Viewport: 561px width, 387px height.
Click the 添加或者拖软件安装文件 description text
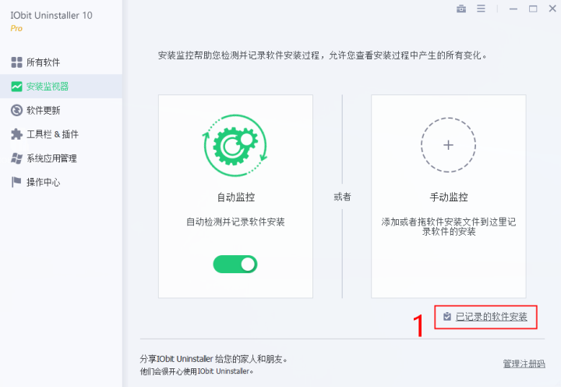tap(449, 226)
